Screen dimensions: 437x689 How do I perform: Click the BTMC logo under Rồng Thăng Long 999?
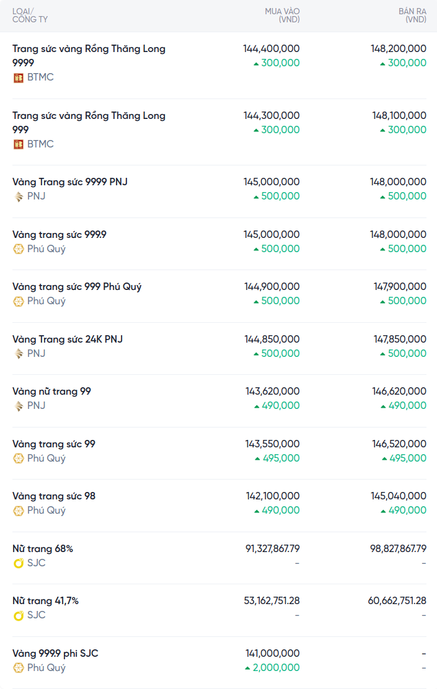[x=19, y=144]
